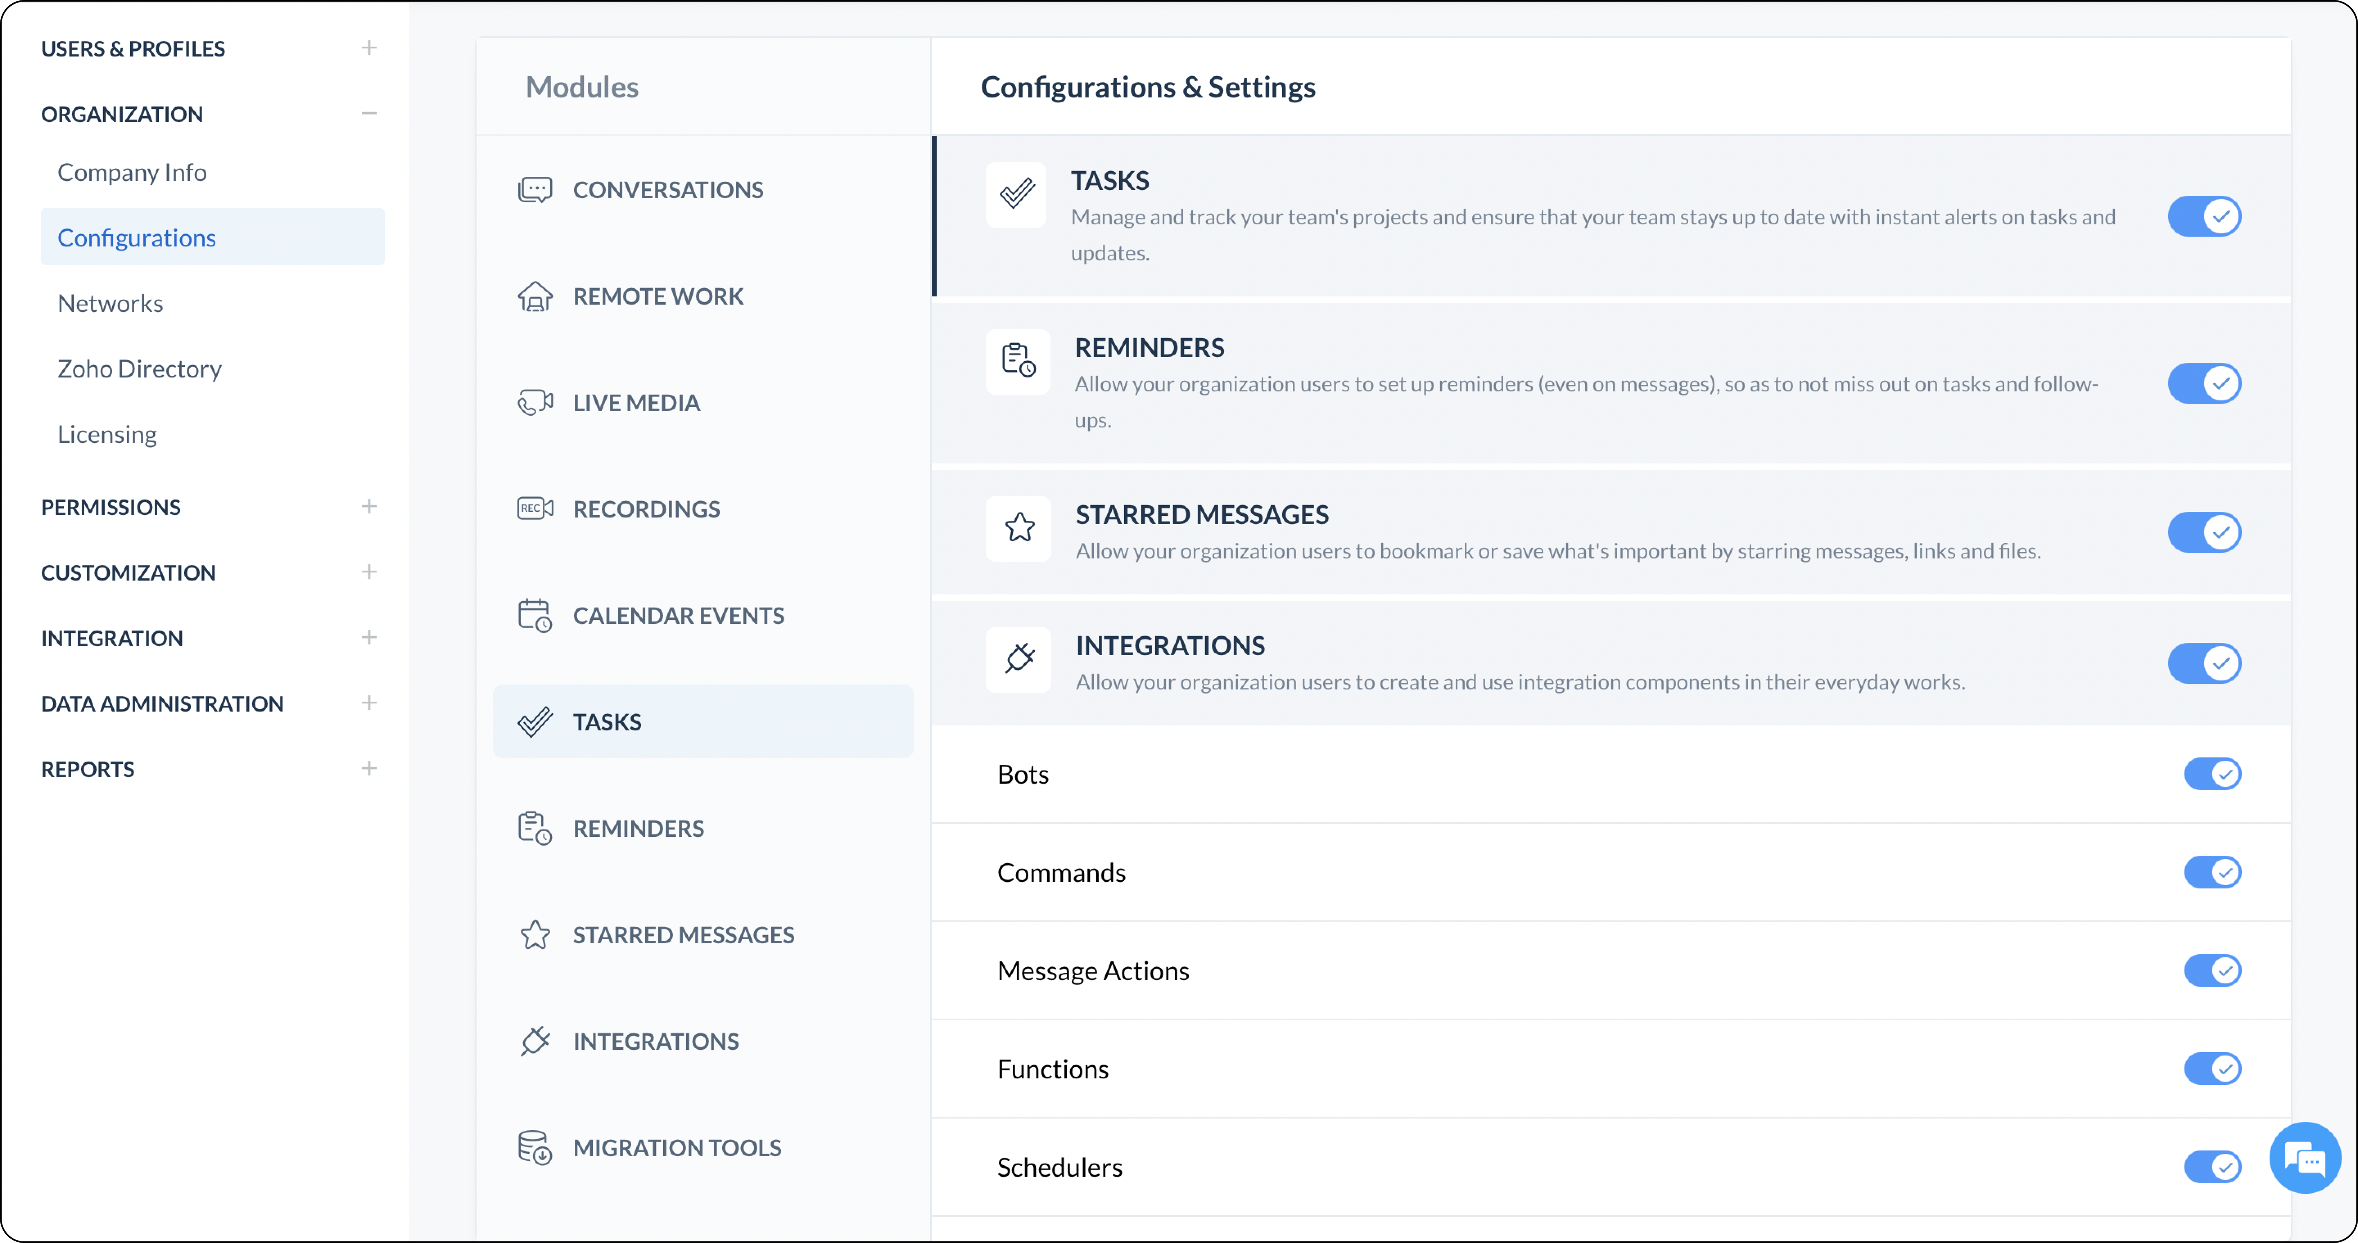Image resolution: width=2358 pixels, height=1243 pixels.
Task: Expand the Integration section plus icon
Action: click(369, 637)
